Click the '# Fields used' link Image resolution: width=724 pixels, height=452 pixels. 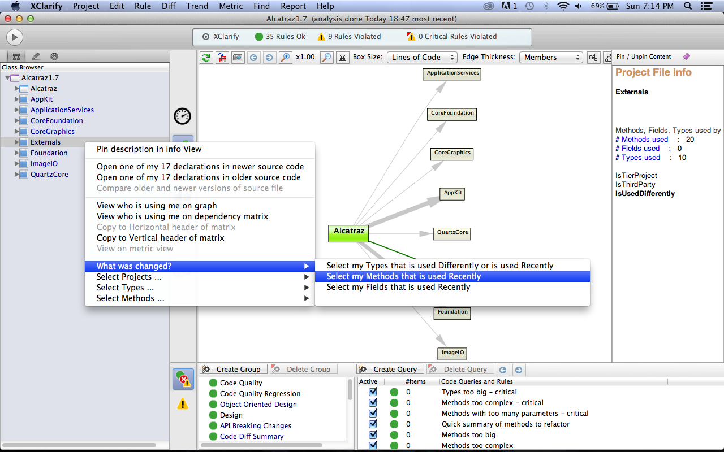[x=637, y=149]
